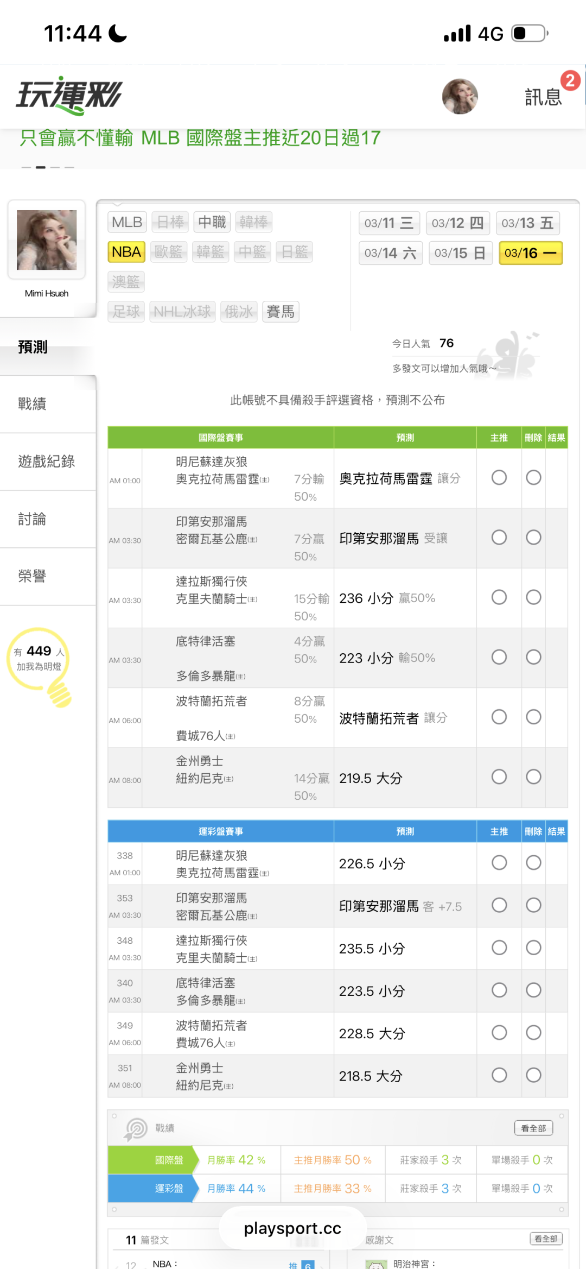This screenshot has width=586, height=1269.
Task: Open the 討論 sidebar menu item
Action: coord(33,519)
